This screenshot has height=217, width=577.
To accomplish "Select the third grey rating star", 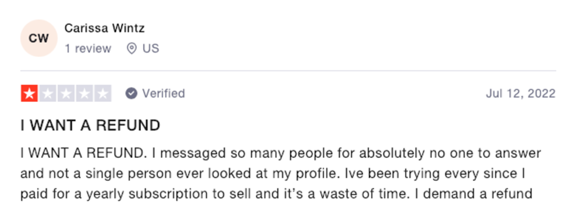I will point(66,94).
